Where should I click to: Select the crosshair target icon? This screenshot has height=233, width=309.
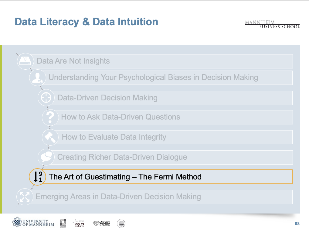click(x=46, y=98)
